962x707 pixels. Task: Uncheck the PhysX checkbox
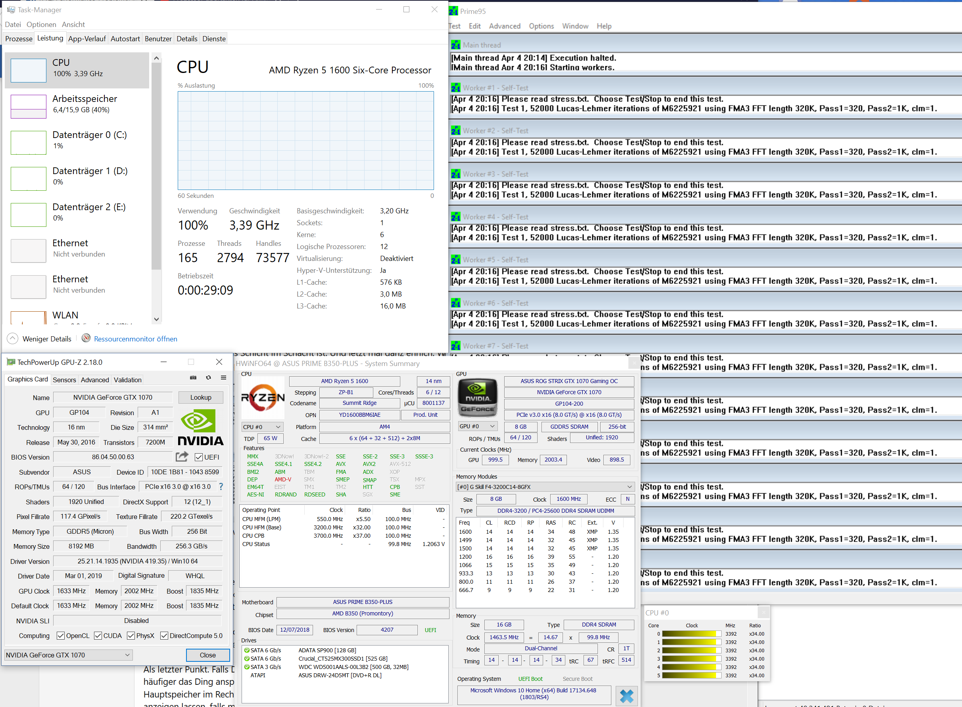[131, 636]
